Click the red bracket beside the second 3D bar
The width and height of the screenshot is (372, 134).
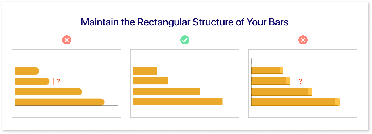pyautogui.click(x=294, y=82)
